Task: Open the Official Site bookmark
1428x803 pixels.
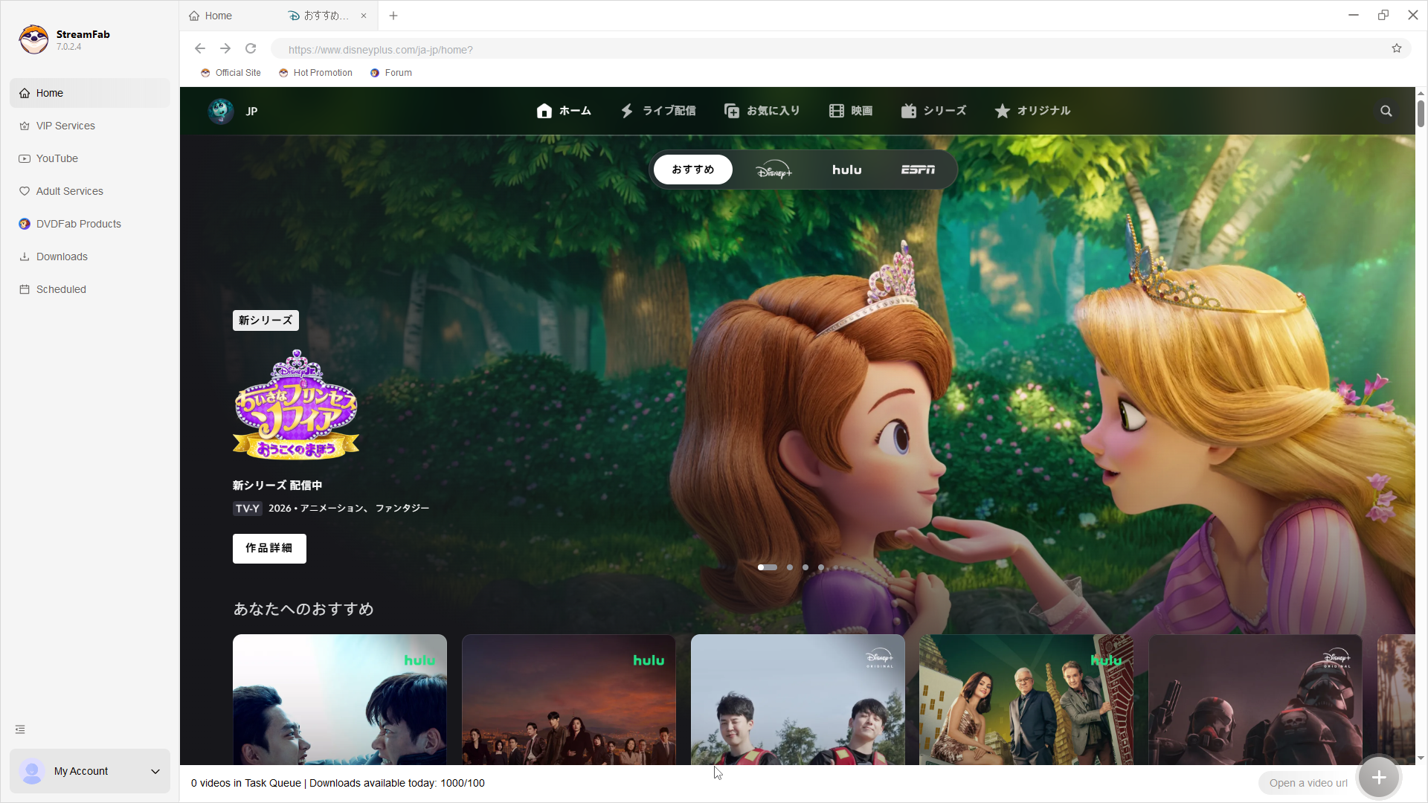Action: tap(231, 73)
